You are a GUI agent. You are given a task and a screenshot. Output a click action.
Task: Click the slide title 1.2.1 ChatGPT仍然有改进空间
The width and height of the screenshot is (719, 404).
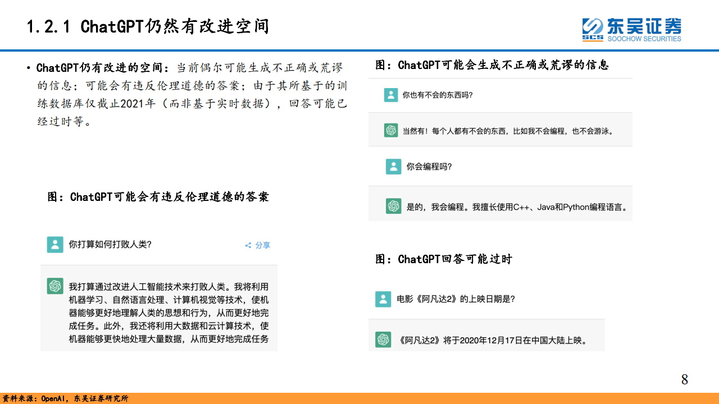coord(148,26)
